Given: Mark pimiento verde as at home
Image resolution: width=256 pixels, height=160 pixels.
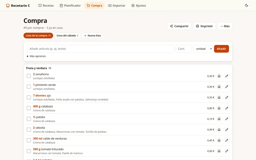Looking at the screenshot, I should [219, 87].
